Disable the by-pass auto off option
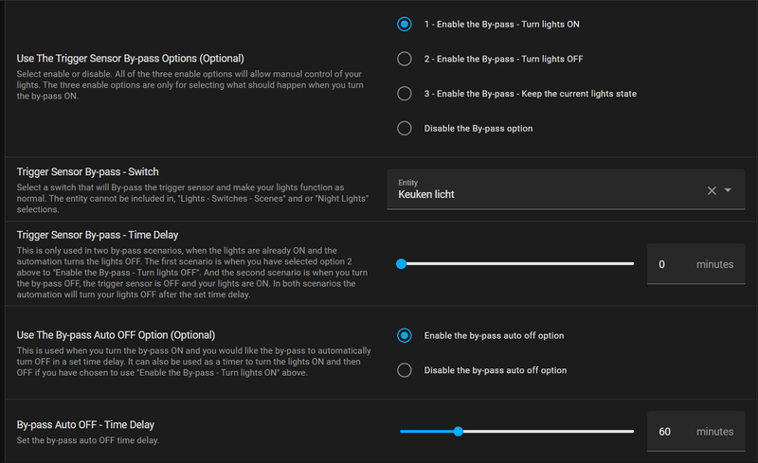758x463 pixels. [405, 370]
